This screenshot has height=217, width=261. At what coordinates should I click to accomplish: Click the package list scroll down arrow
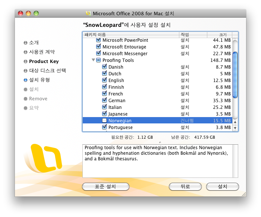[x=235, y=128]
